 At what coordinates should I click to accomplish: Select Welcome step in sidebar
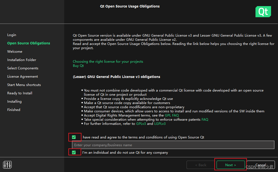click(15, 52)
